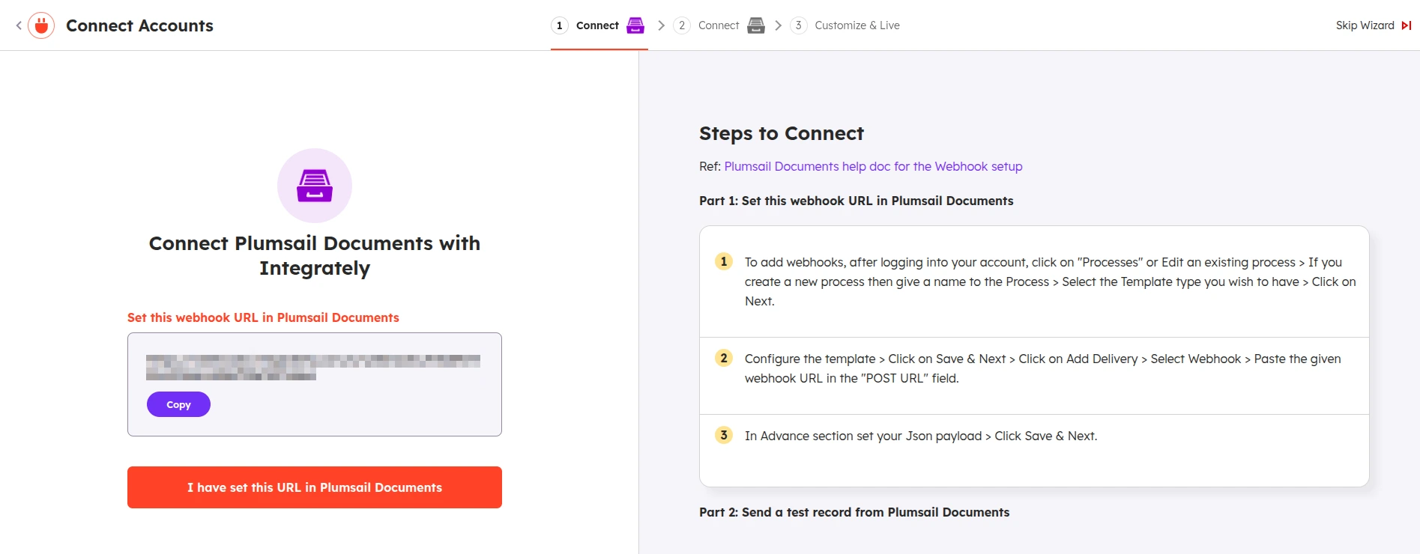Select the blurred webhook URL text
The height and width of the screenshot is (554, 1420).
point(313,368)
